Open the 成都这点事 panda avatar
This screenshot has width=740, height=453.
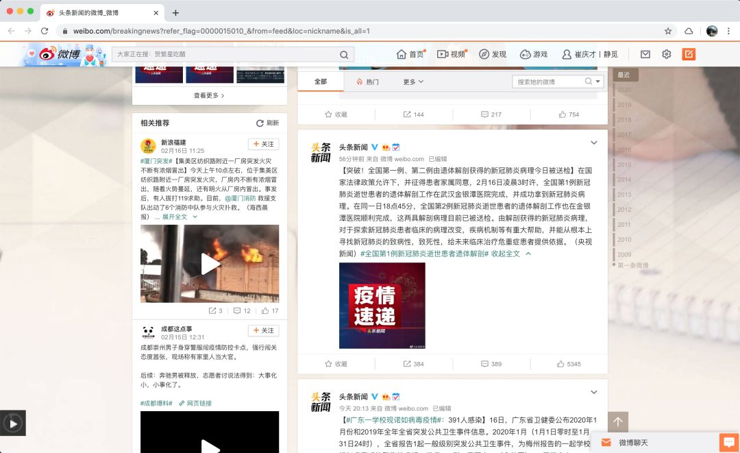coord(148,332)
